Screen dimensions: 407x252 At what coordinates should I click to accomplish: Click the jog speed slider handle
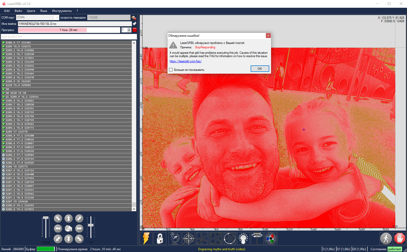[x=46, y=218]
